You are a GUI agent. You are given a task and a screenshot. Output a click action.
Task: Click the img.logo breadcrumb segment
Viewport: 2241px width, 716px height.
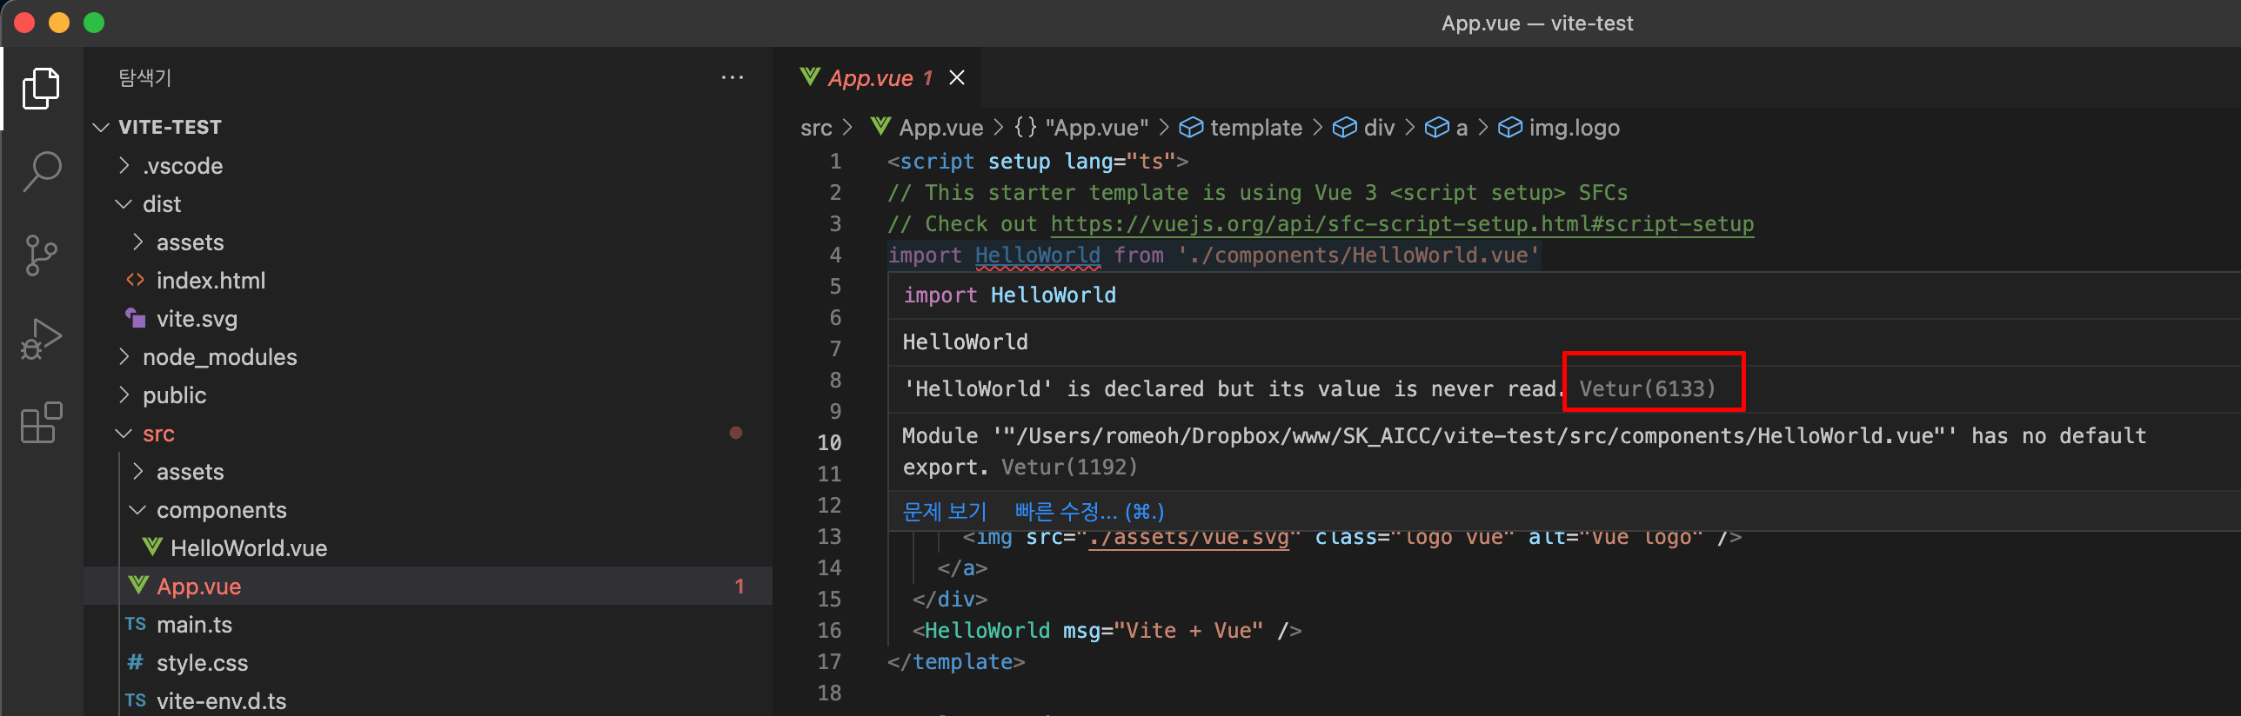pyautogui.click(x=1559, y=128)
